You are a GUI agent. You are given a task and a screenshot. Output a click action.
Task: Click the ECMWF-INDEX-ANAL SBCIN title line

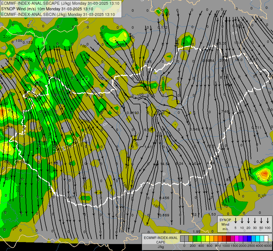coord(58,15)
